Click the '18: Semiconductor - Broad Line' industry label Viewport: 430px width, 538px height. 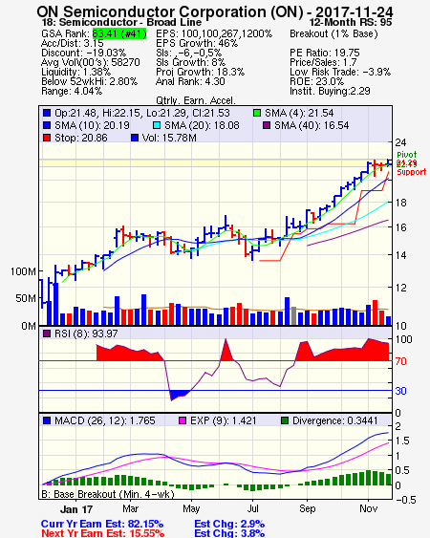pyautogui.click(x=121, y=22)
